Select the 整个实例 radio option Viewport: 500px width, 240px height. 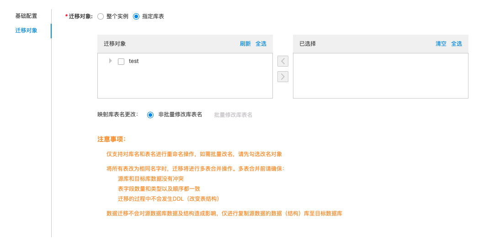101,16
